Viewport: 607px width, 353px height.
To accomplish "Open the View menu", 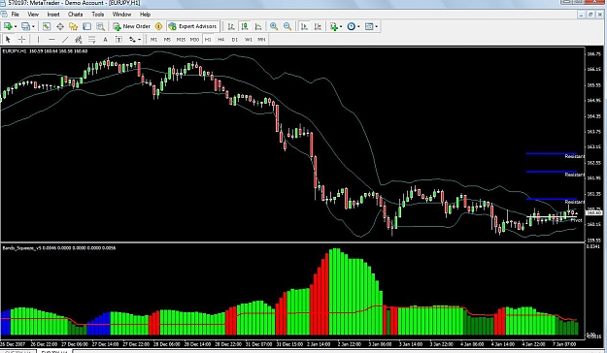I will pyautogui.click(x=33, y=15).
